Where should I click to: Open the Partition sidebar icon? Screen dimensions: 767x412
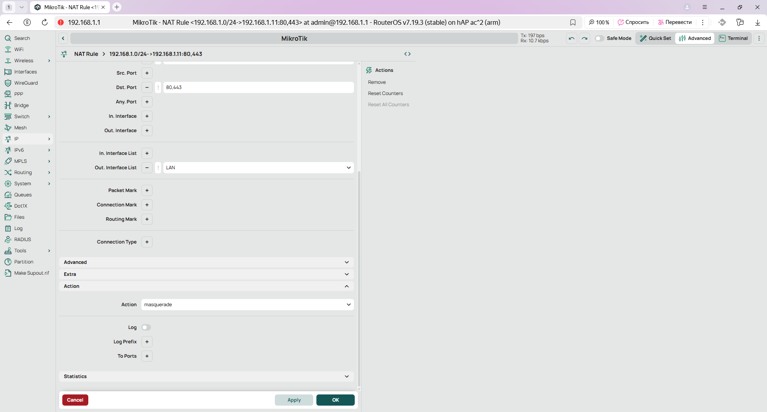click(x=8, y=262)
